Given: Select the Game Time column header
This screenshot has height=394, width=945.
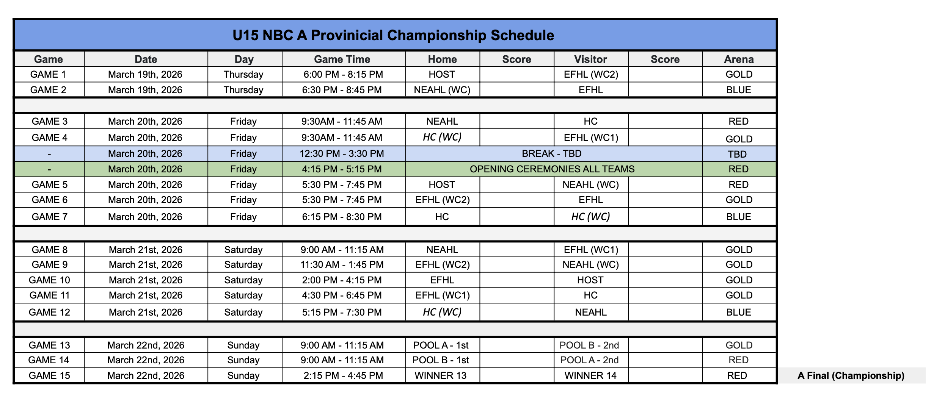Looking at the screenshot, I should [342, 59].
